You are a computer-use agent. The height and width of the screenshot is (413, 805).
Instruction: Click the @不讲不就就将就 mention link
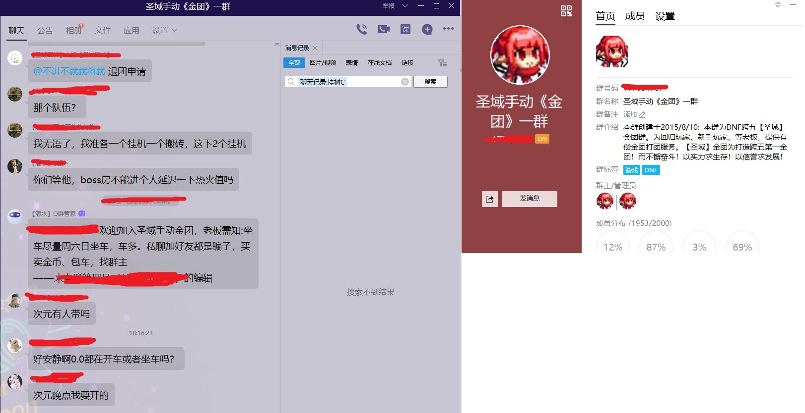69,71
